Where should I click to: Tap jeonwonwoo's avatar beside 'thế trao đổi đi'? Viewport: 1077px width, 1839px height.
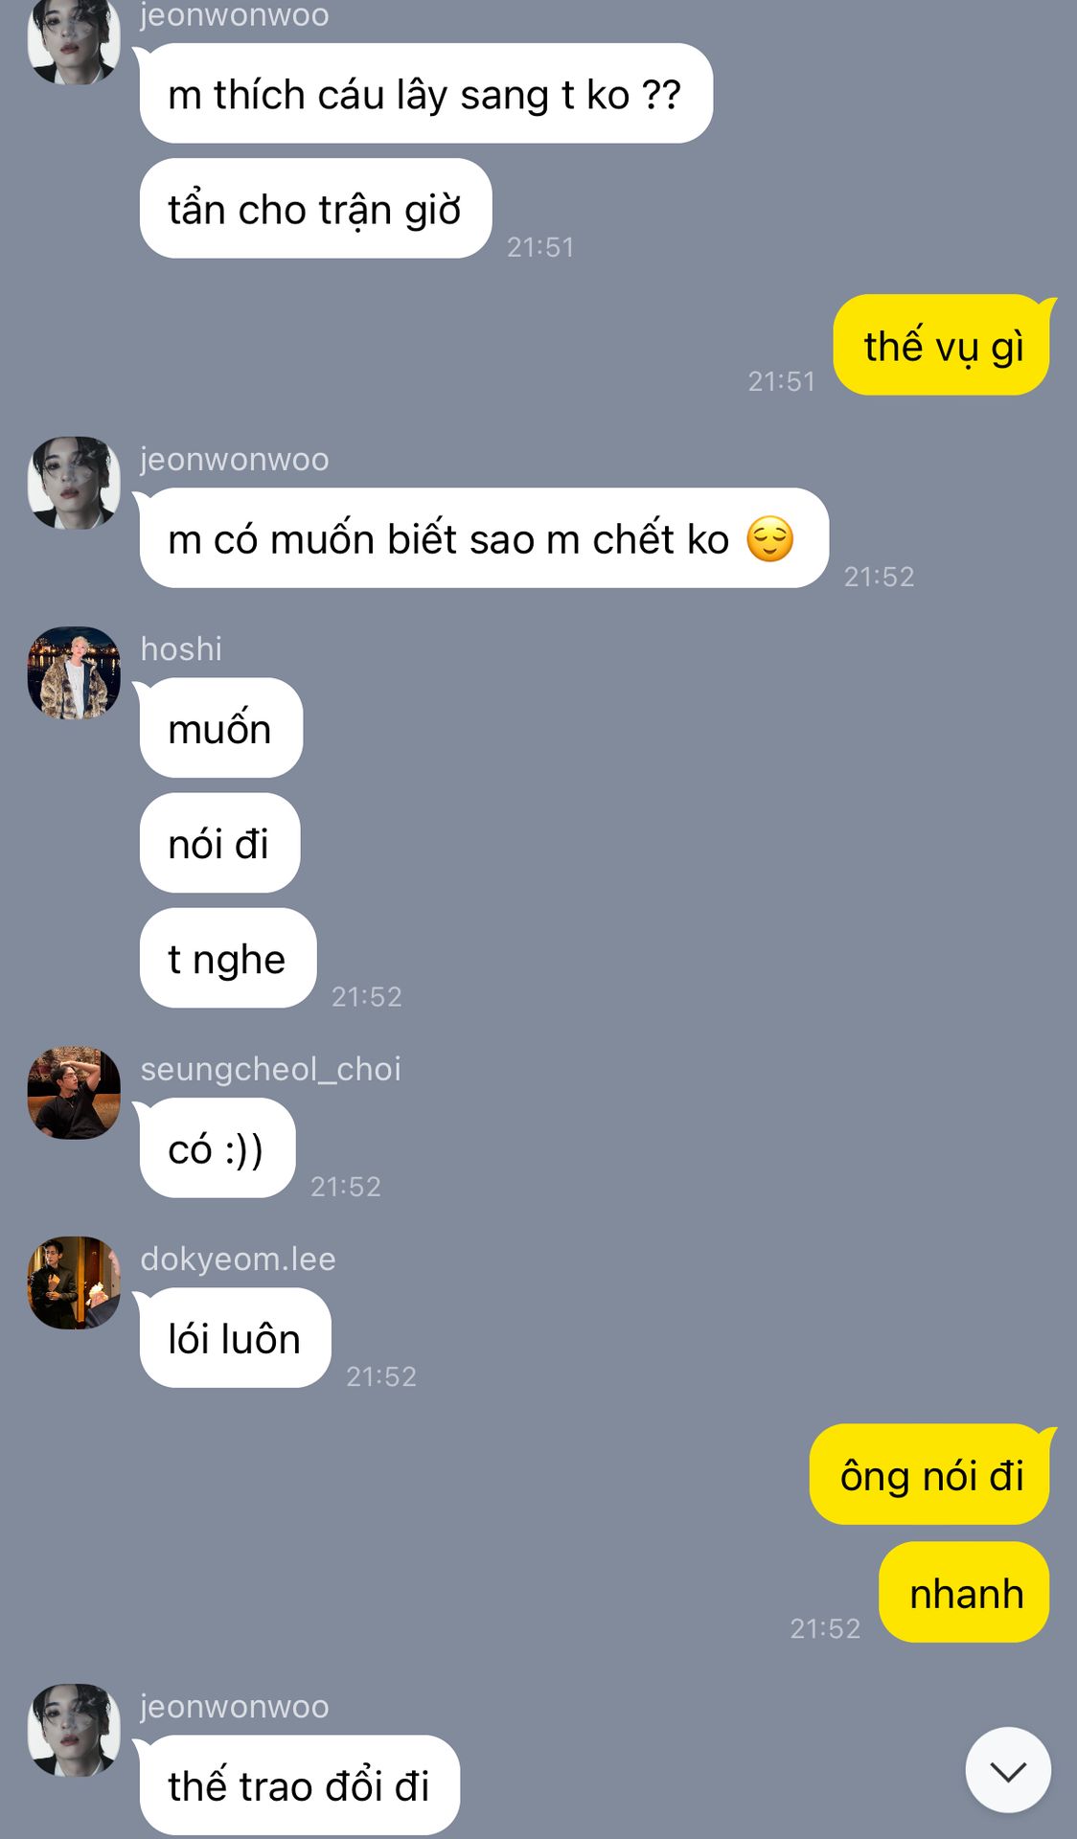tap(74, 1731)
